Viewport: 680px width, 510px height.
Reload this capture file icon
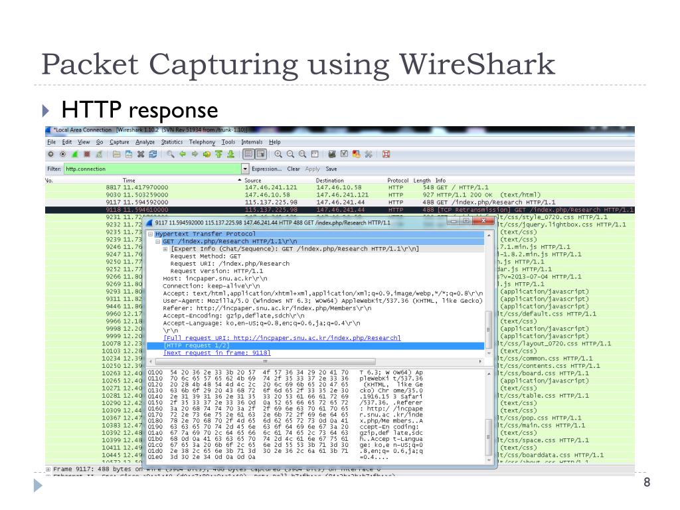click(x=153, y=154)
